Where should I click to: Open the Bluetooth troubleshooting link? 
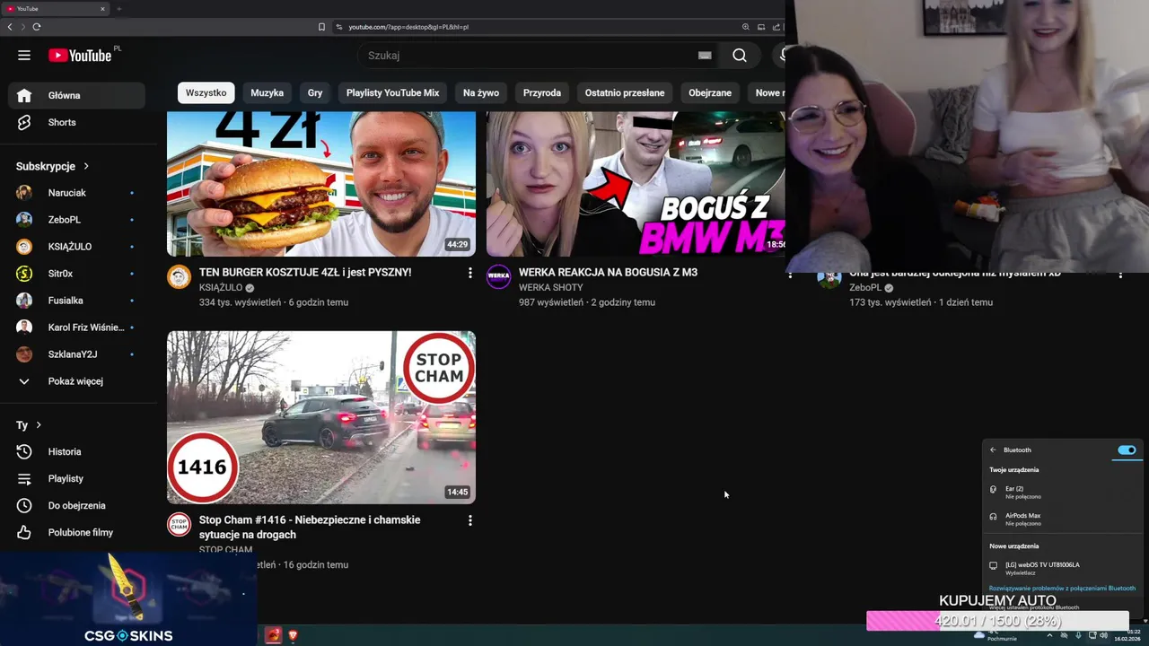pyautogui.click(x=1062, y=589)
